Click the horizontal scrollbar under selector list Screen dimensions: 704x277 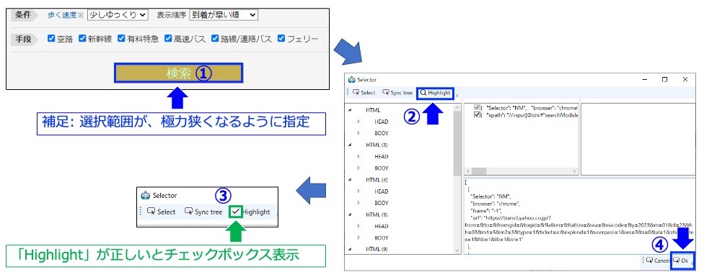click(521, 171)
